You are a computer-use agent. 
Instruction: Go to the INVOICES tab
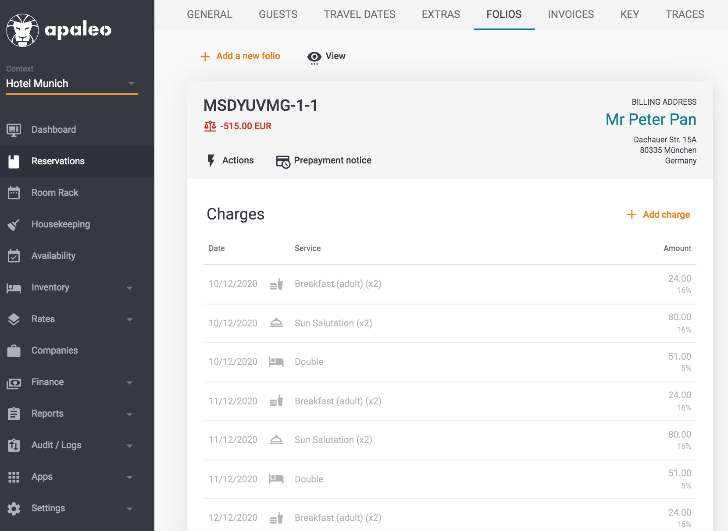571,14
